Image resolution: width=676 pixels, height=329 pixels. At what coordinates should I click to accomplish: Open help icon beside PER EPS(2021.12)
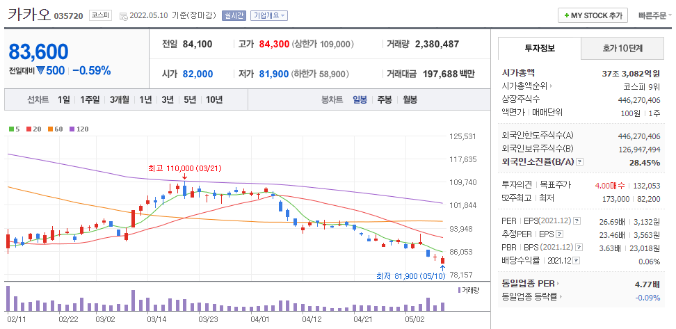[x=577, y=221]
